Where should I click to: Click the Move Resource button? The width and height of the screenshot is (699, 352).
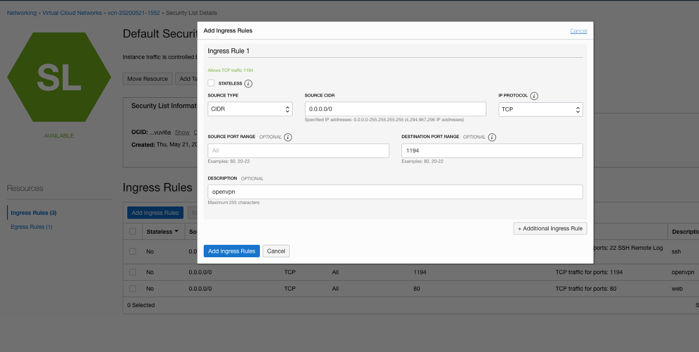pyautogui.click(x=148, y=79)
